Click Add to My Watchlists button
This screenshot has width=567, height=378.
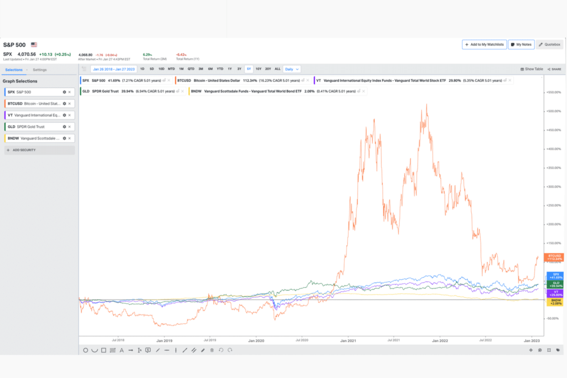pos(484,44)
